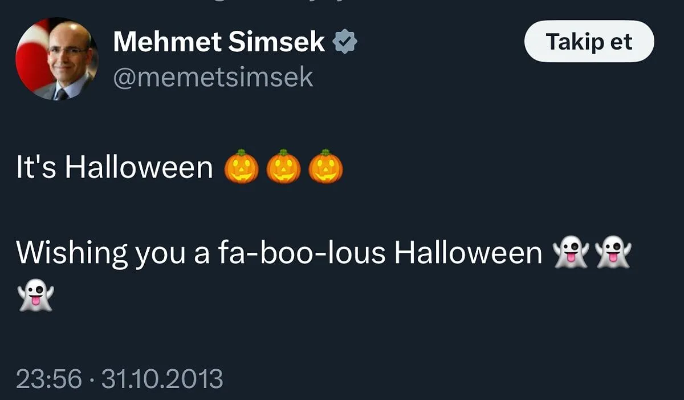Click the first pumpkin emoji
This screenshot has width=684, height=400.
tap(241, 167)
